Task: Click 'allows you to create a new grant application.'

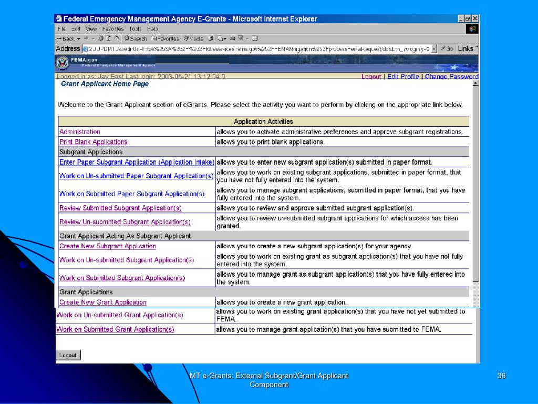Action: point(282,302)
